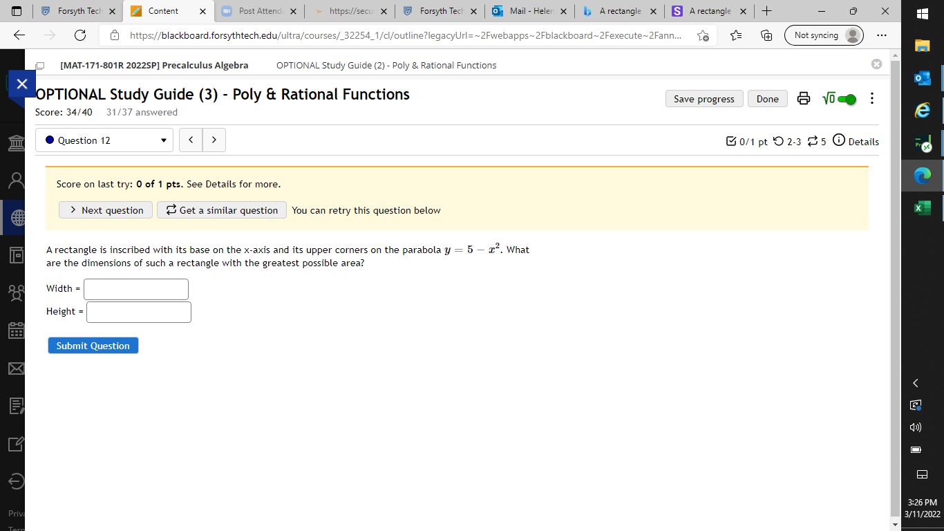The height and width of the screenshot is (531, 944).
Task: Close the panel using the gray circle X
Action: tap(876, 64)
